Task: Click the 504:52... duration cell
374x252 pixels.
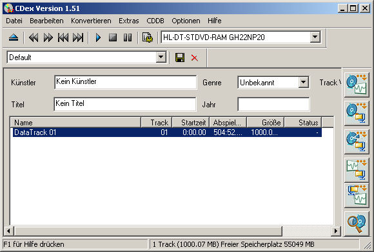Action: pyautogui.click(x=228, y=132)
